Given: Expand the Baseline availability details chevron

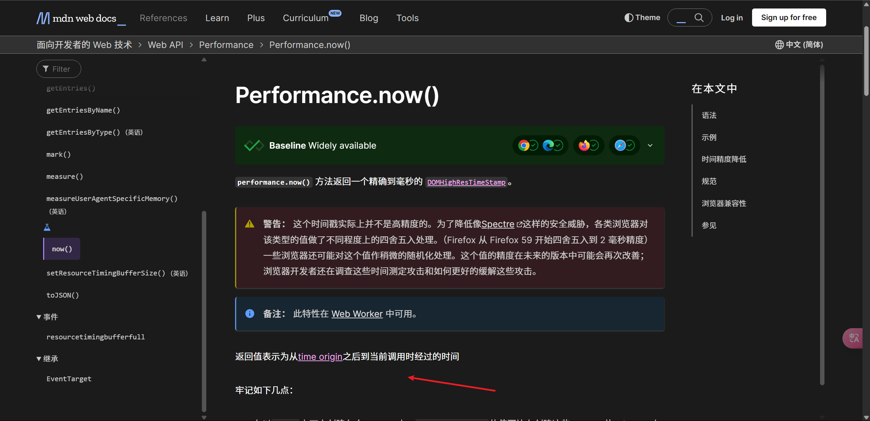Looking at the screenshot, I should [650, 146].
